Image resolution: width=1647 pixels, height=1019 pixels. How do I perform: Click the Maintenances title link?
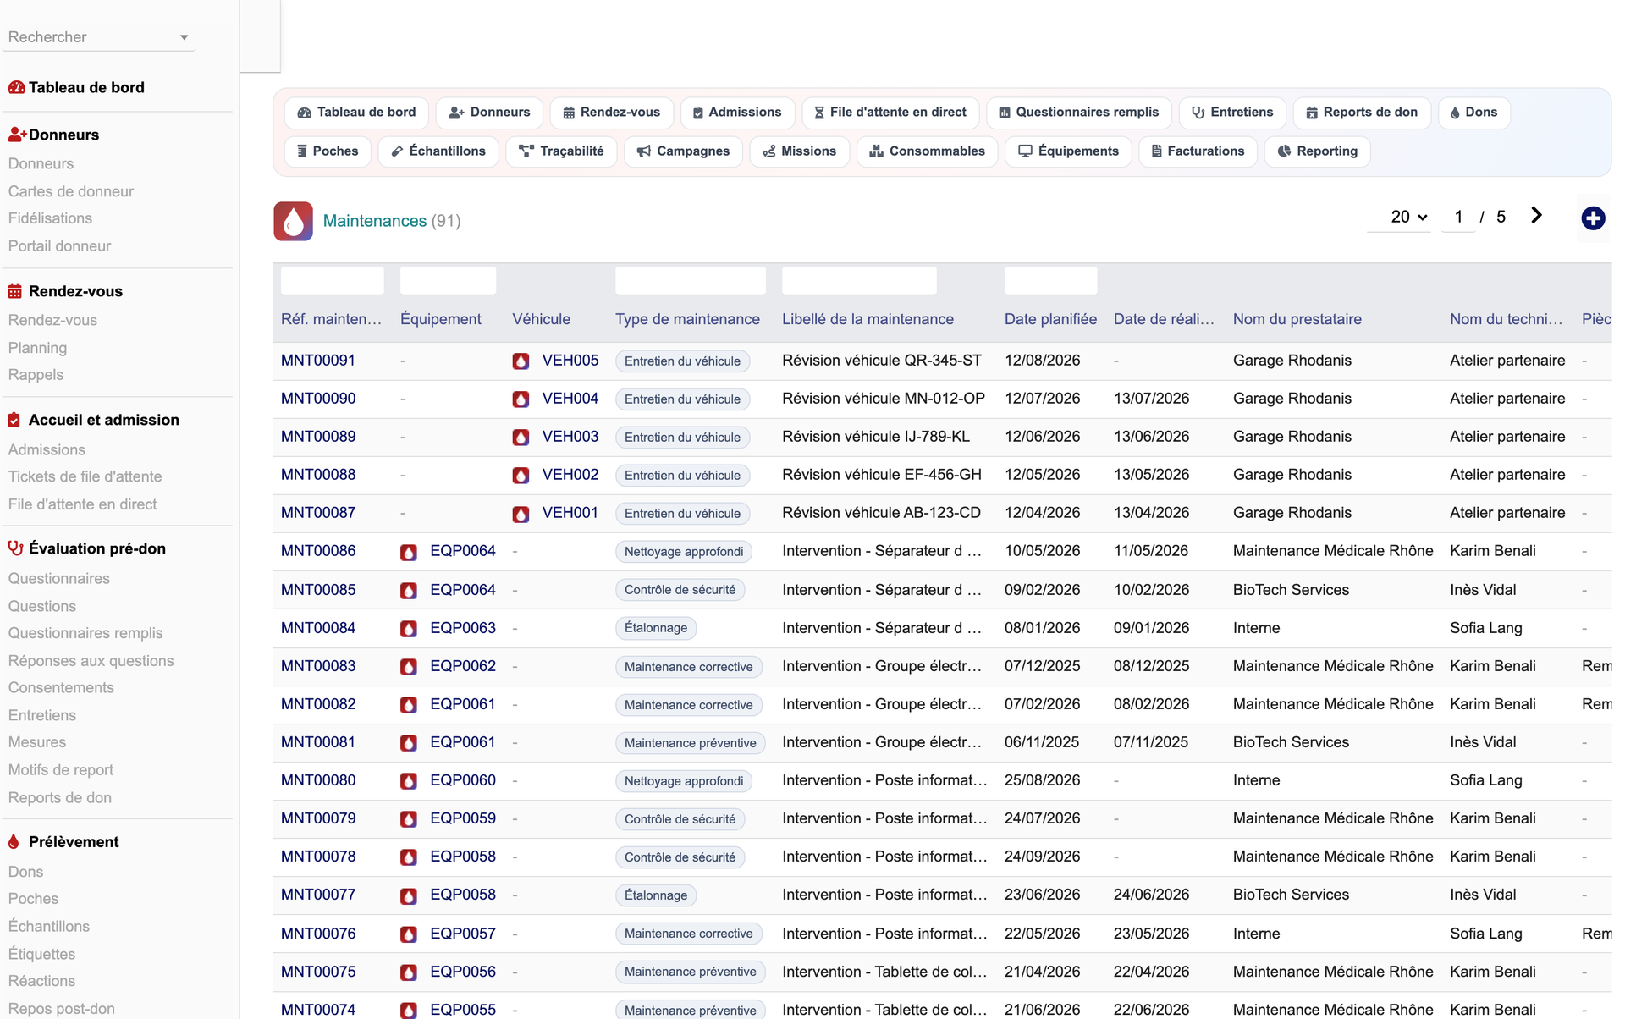[375, 221]
